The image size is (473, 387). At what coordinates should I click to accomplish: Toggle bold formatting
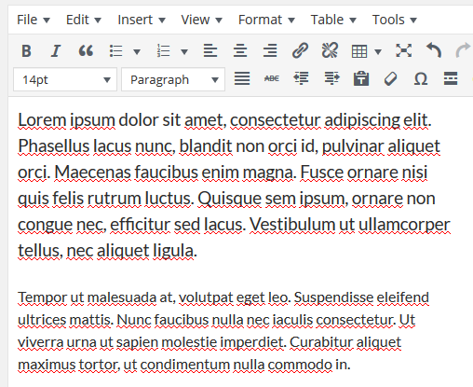tap(26, 50)
